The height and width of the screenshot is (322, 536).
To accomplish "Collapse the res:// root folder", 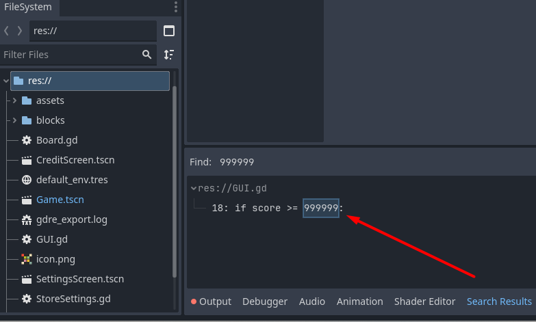I will 6,81.
